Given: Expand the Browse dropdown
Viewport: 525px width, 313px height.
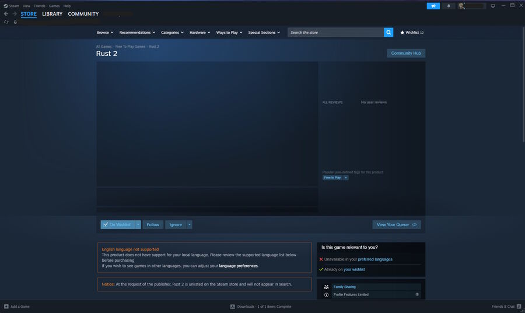Looking at the screenshot, I should pyautogui.click(x=105, y=33).
